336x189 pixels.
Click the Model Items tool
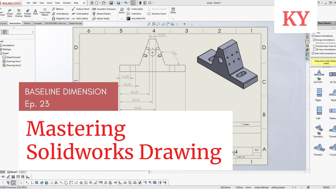pos(10,13)
